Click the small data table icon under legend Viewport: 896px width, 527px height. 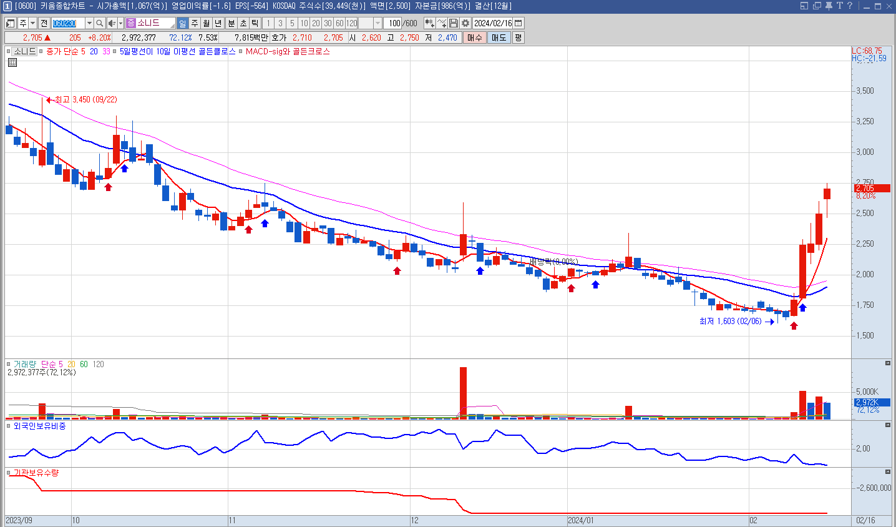coord(12,62)
